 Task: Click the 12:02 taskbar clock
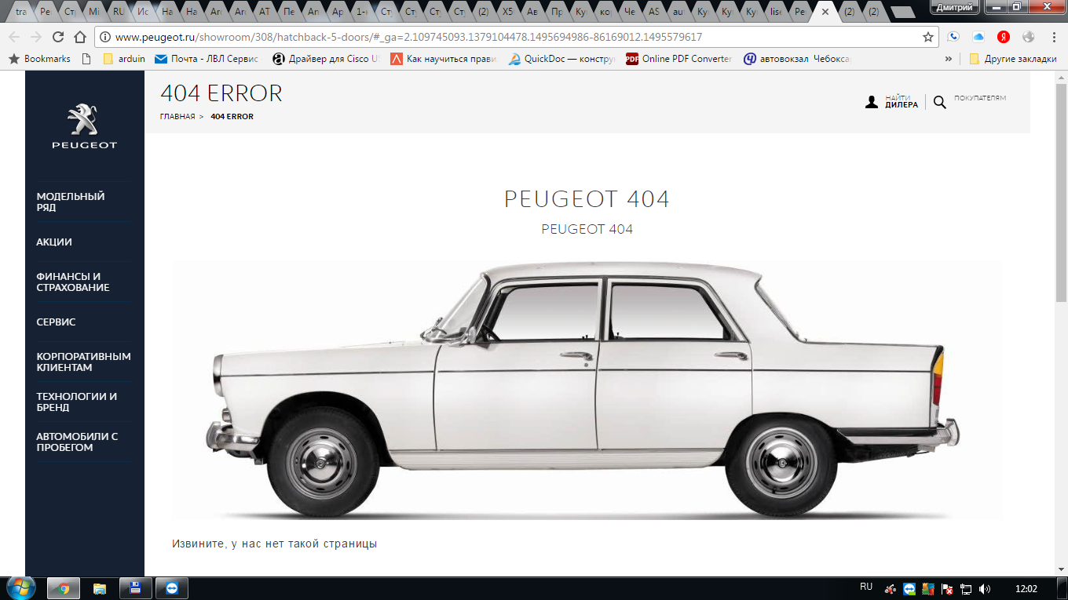tap(1026, 587)
